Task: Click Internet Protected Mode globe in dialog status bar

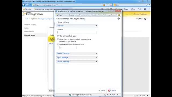Action: (70, 95)
